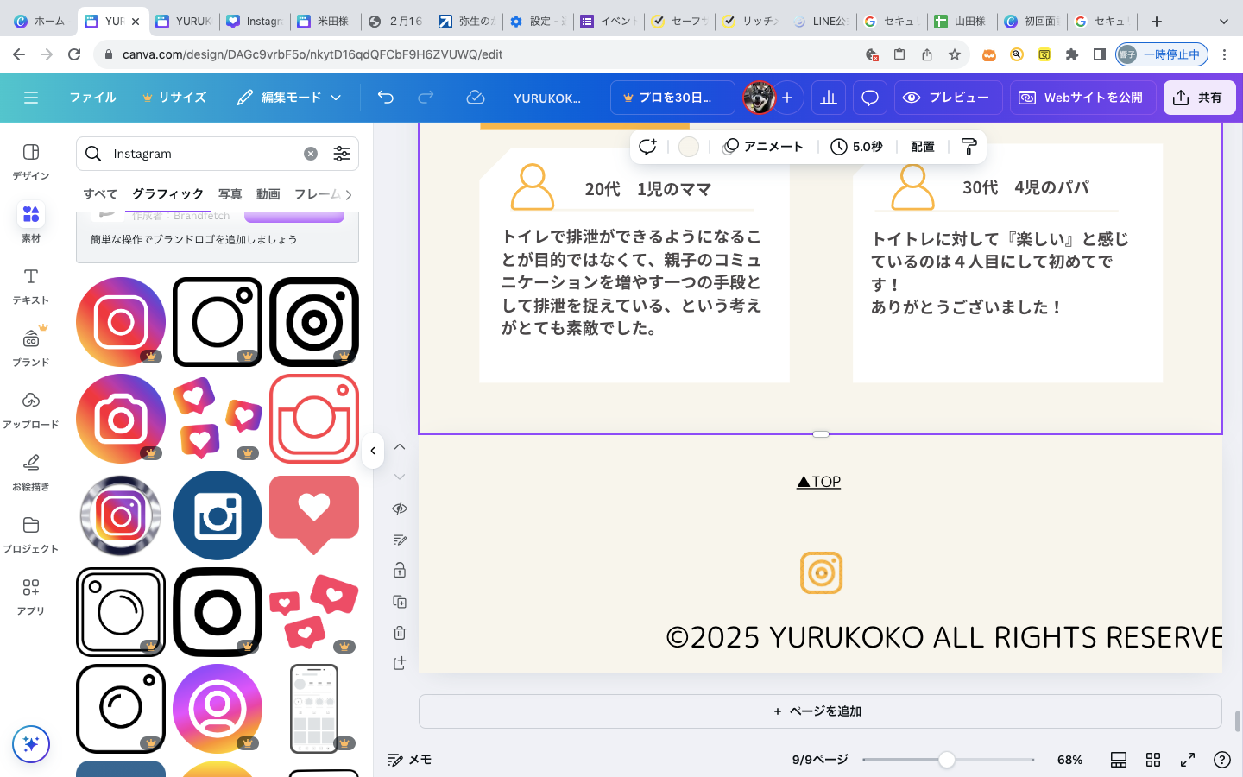1243x777 pixels.
Task: Click the add page icon below trash
Action: click(400, 663)
